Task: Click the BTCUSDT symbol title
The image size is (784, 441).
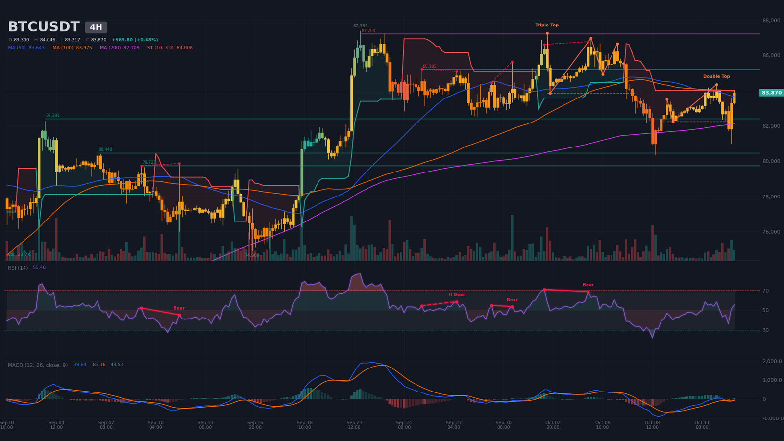Action: (x=44, y=27)
